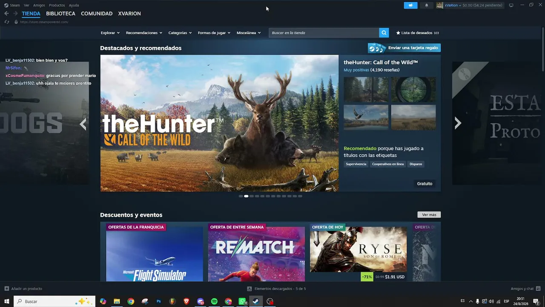Click in the Buscar en la tienda field

coord(324,33)
